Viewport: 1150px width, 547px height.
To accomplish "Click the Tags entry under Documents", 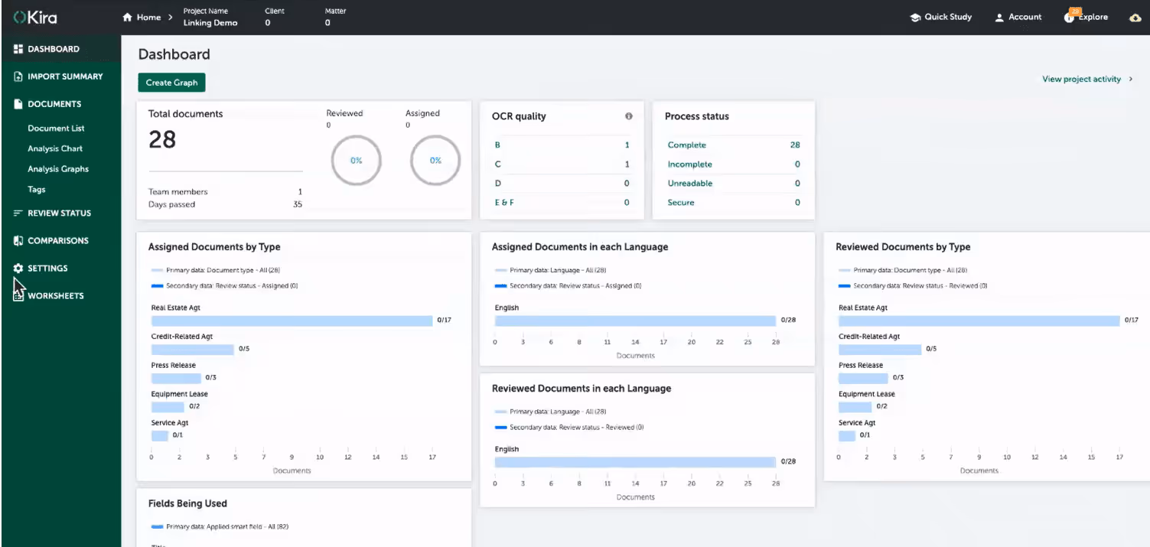I will coord(34,189).
